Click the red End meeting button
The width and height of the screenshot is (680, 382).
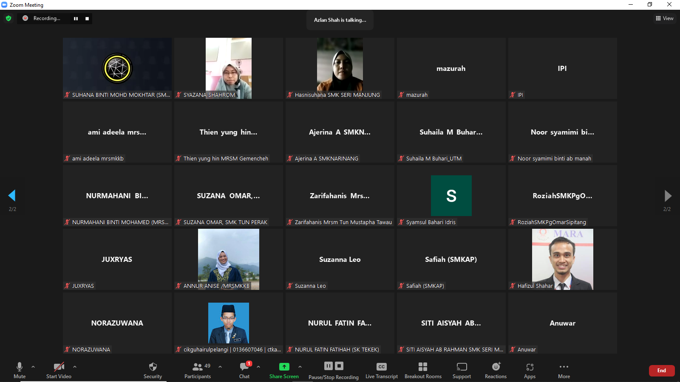click(661, 371)
